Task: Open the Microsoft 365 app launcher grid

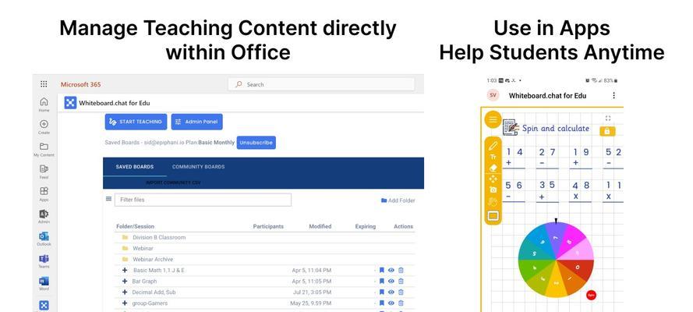Action: click(44, 84)
